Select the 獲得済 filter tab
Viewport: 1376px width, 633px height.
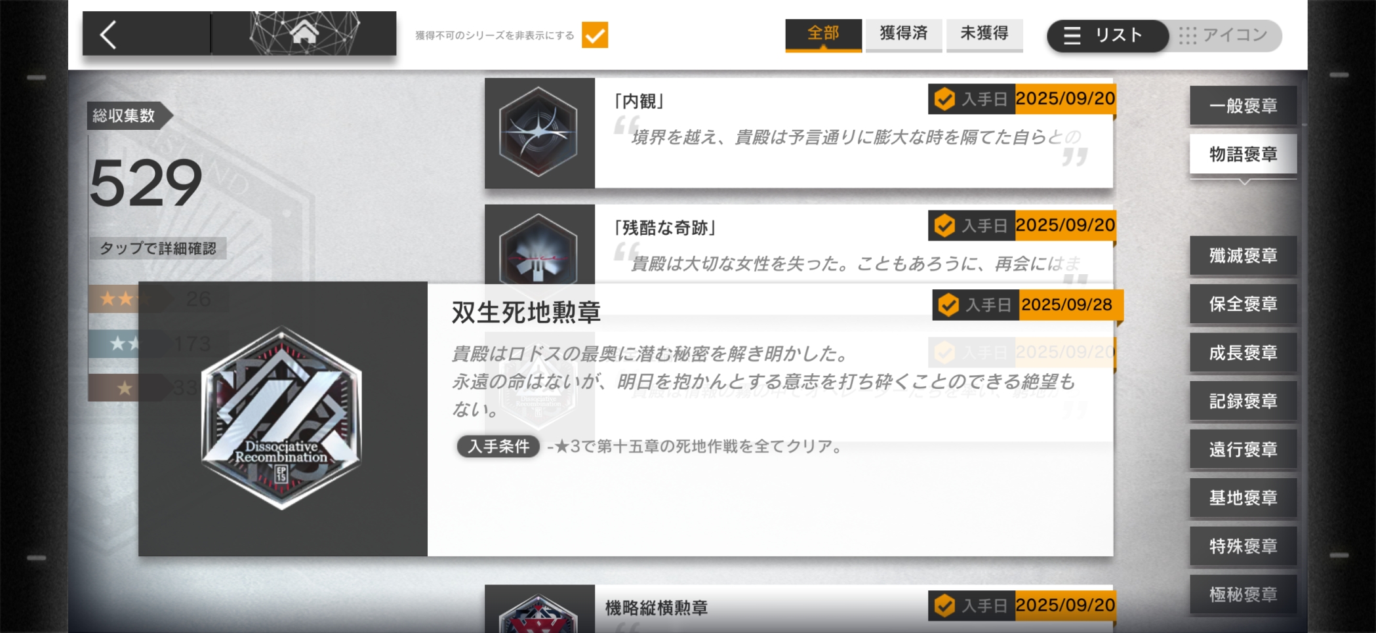904,34
